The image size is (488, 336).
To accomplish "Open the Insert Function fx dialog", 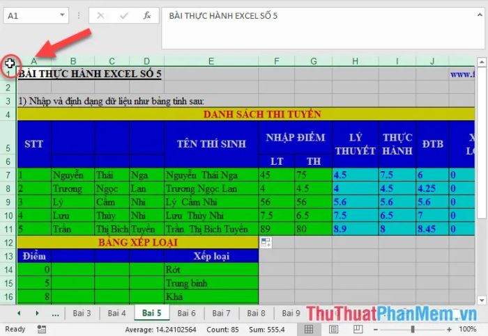I will click(147, 15).
